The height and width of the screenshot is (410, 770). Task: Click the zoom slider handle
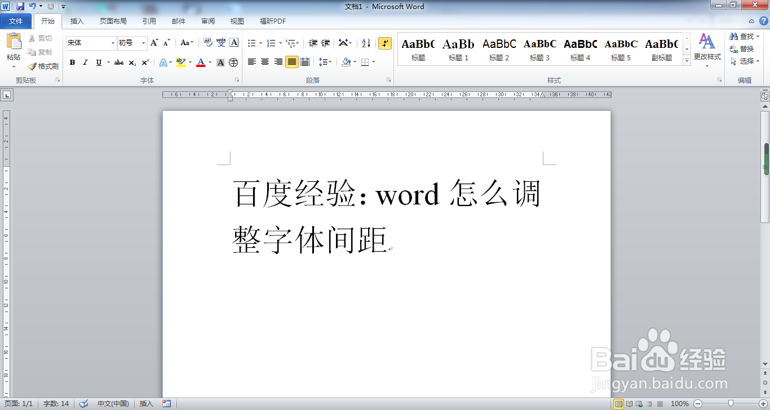point(731,403)
